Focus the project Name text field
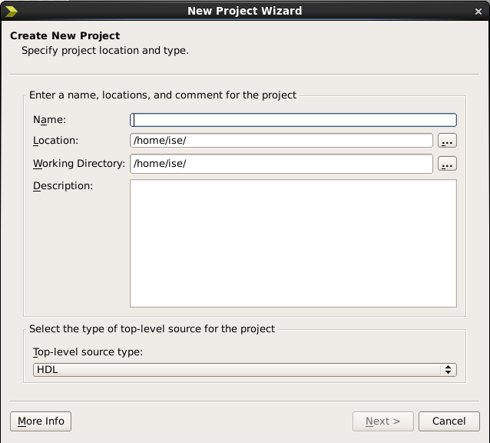Screen dimensions: 490x443 point(293,120)
